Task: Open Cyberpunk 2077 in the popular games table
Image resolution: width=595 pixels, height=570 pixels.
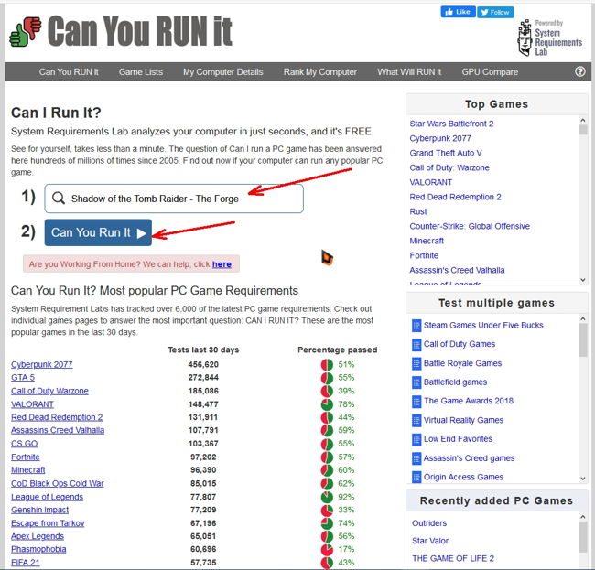Action: (x=42, y=364)
